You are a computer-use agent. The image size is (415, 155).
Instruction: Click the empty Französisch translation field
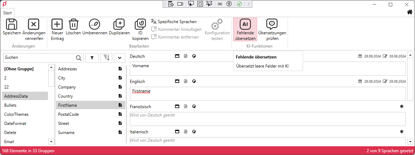[268, 119]
